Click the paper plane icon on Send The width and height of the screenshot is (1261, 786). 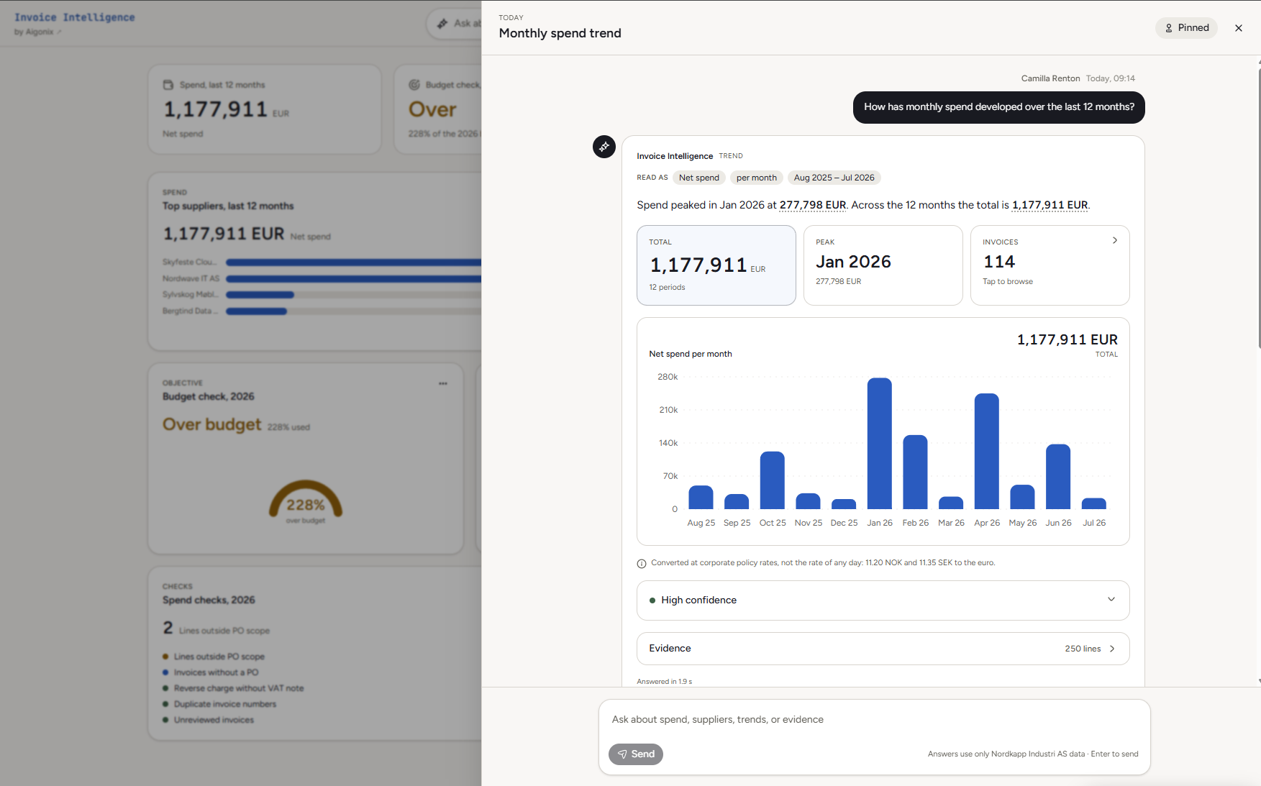[x=622, y=754]
